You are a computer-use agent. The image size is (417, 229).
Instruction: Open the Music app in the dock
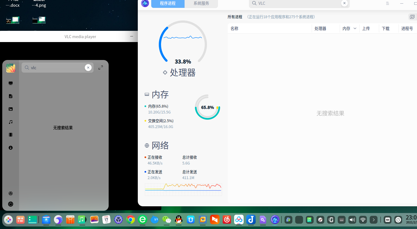pyautogui.click(x=82, y=220)
